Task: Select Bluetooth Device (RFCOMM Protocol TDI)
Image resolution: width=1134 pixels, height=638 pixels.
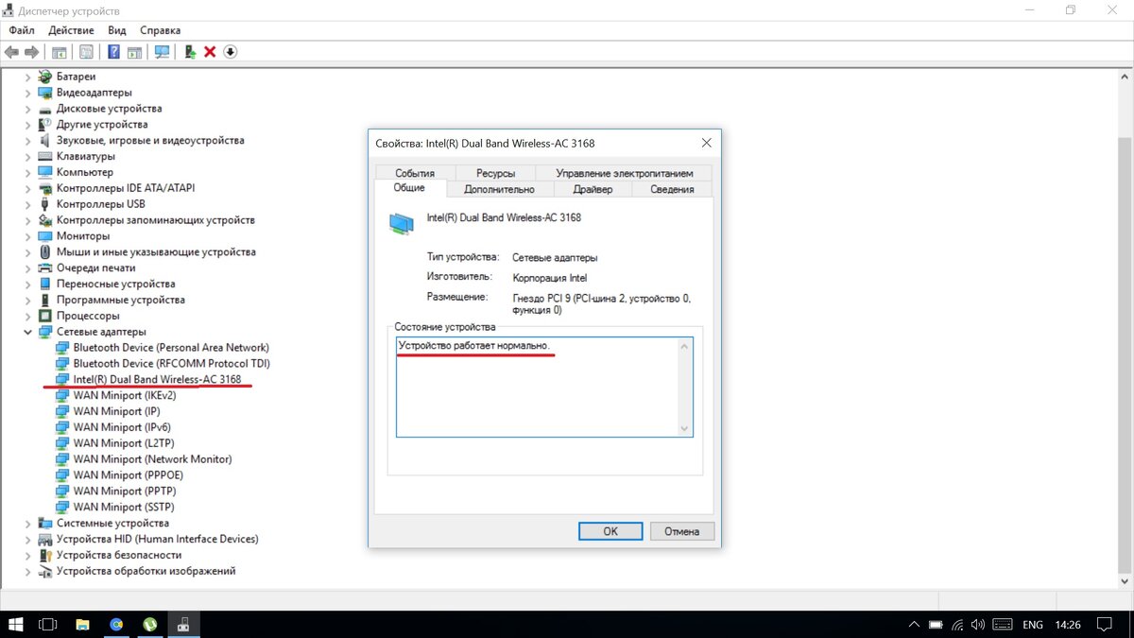Action: click(x=172, y=363)
